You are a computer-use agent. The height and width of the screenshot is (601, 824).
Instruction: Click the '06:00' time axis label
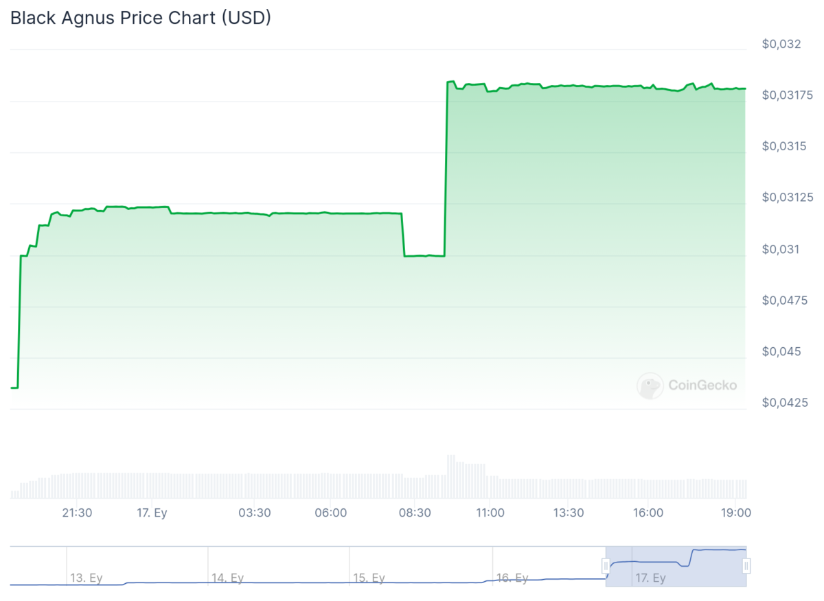tap(330, 513)
